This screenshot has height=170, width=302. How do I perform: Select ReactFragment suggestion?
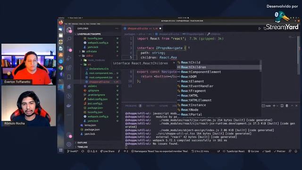[x=218, y=91]
